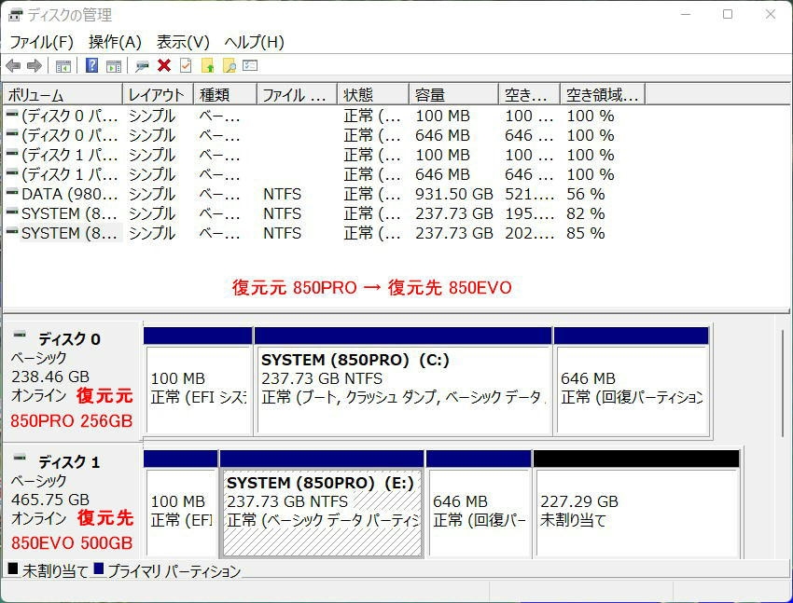Sort by the レイアウト column header
Image resolution: width=793 pixels, height=603 pixels.
(x=158, y=94)
